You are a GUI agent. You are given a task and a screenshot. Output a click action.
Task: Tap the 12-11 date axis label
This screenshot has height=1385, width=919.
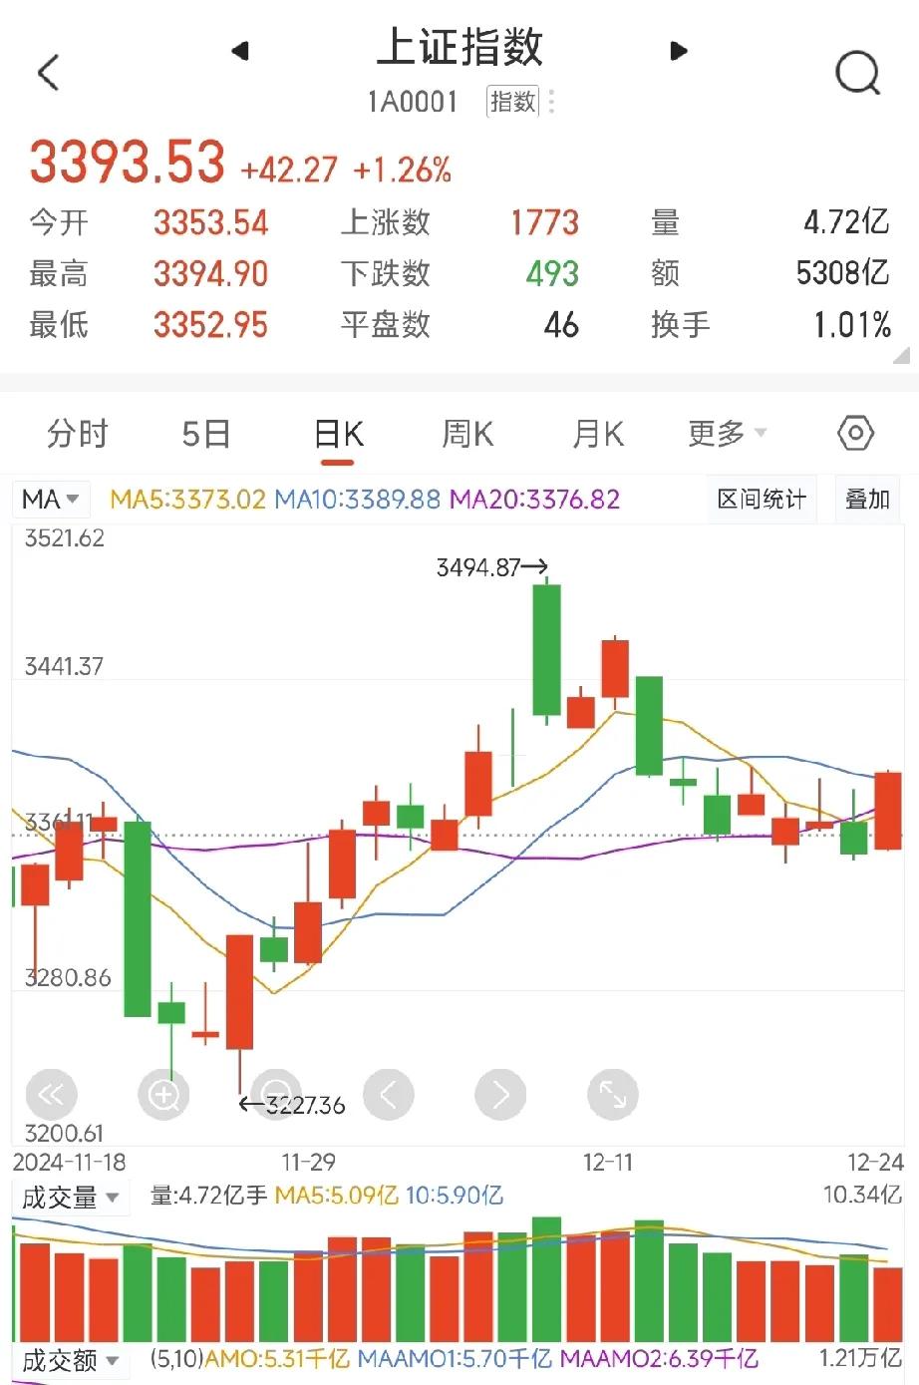[x=608, y=1163]
